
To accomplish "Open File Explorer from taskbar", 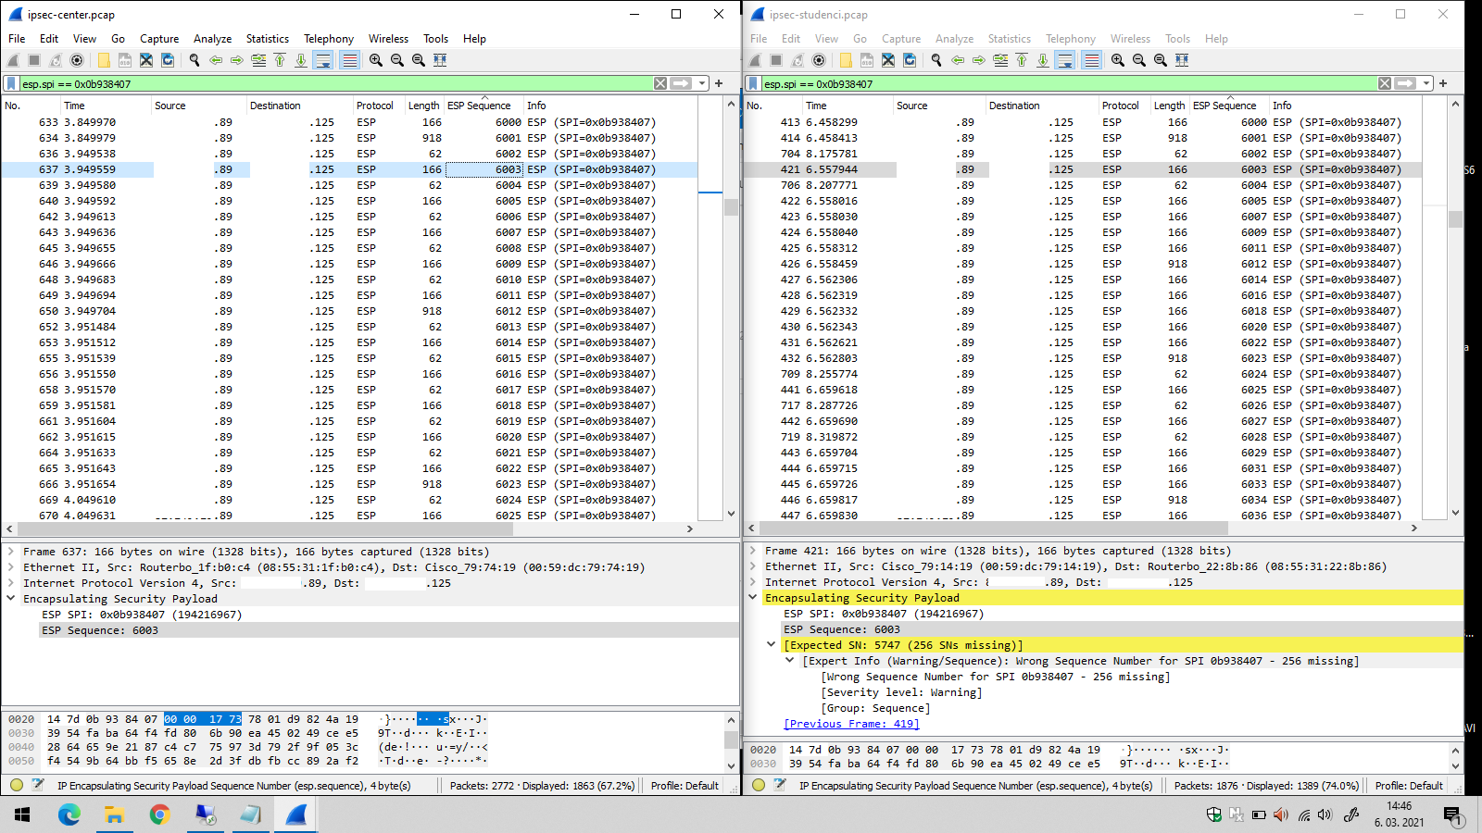I will tap(114, 814).
